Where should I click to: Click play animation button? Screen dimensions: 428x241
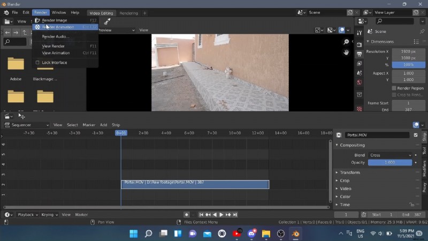point(221,215)
